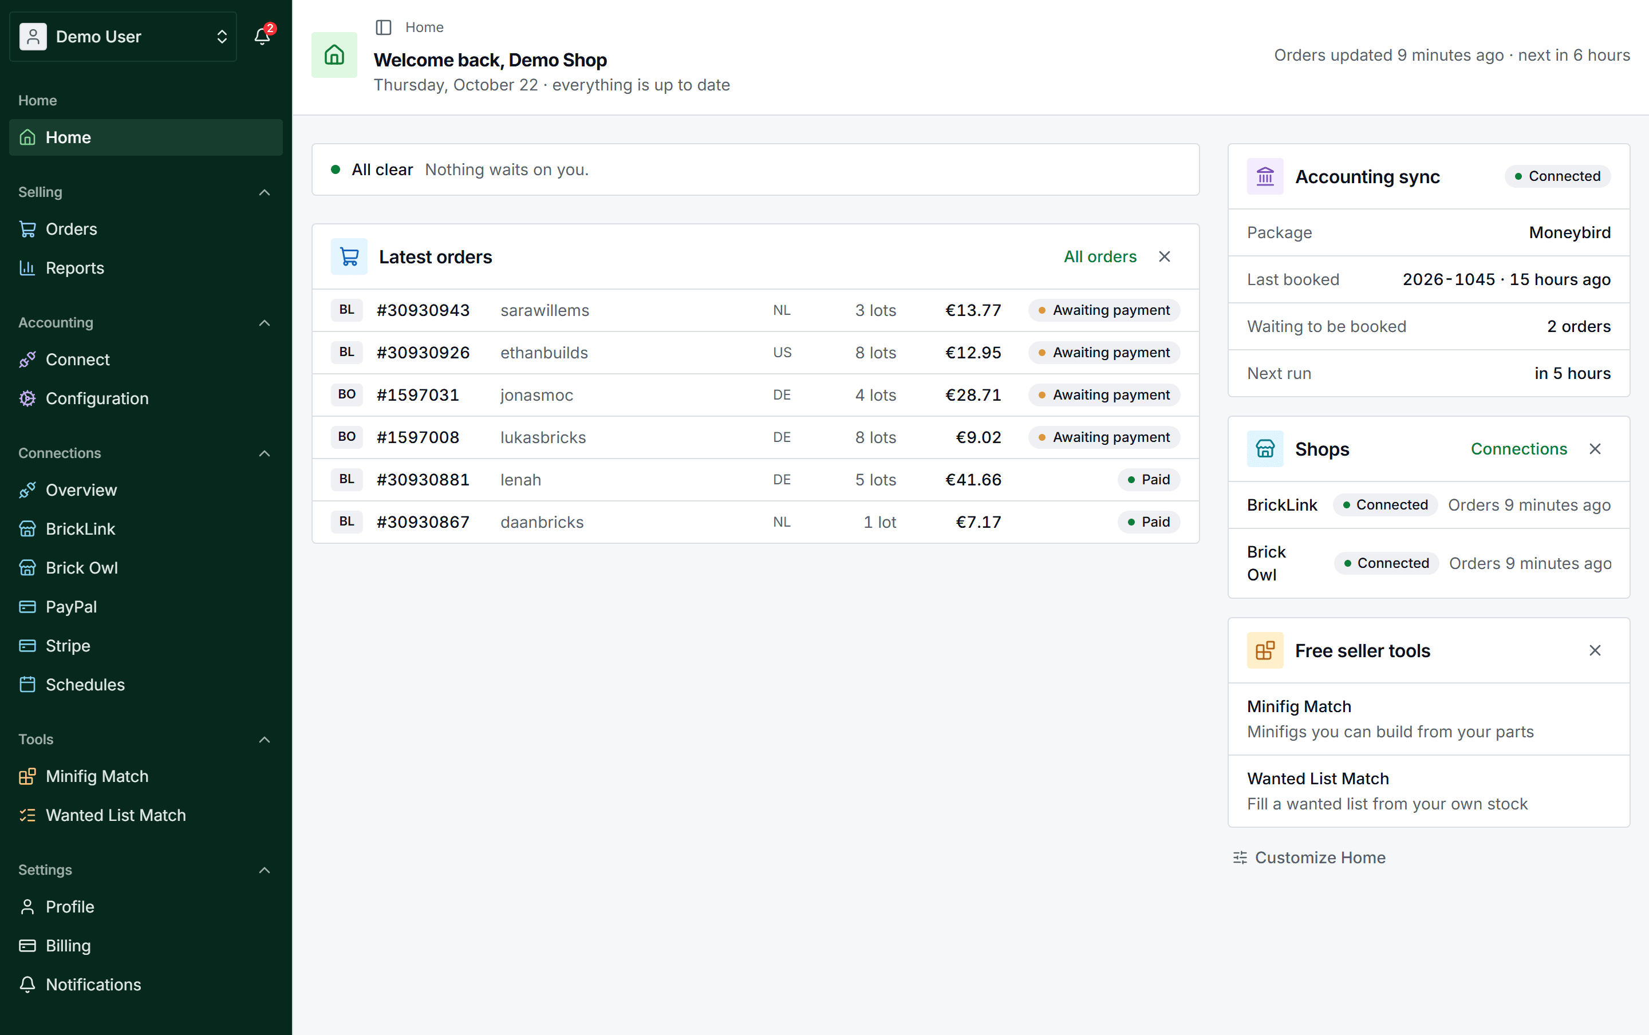Click the Demo User avatar icon
Viewport: 1649px width, 1035px height.
coord(33,36)
